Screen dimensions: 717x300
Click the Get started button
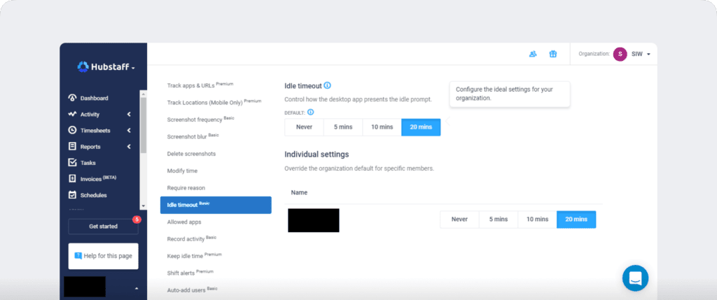[x=103, y=227]
